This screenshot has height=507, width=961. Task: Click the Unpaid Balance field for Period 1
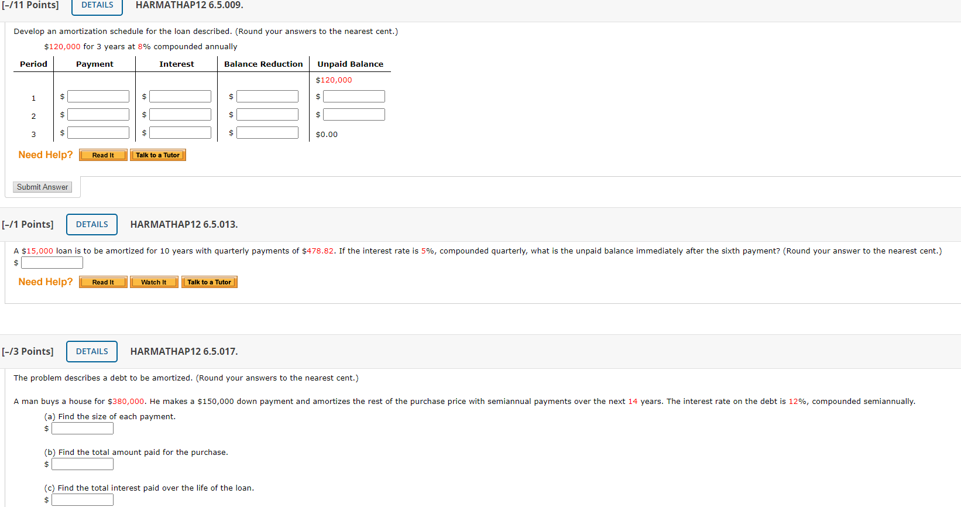coord(353,96)
